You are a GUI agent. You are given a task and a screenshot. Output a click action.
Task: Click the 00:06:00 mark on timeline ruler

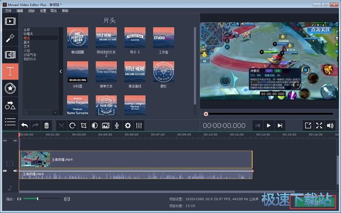[x=131, y=135]
